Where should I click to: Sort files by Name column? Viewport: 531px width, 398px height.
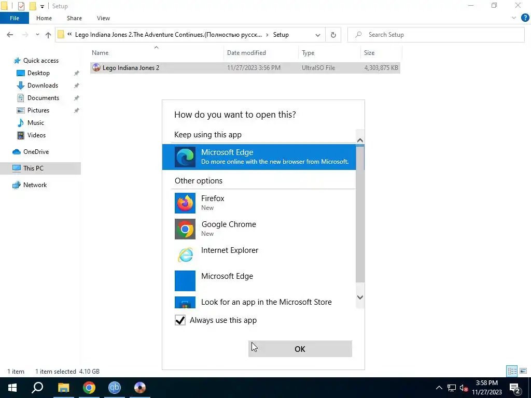click(157, 53)
